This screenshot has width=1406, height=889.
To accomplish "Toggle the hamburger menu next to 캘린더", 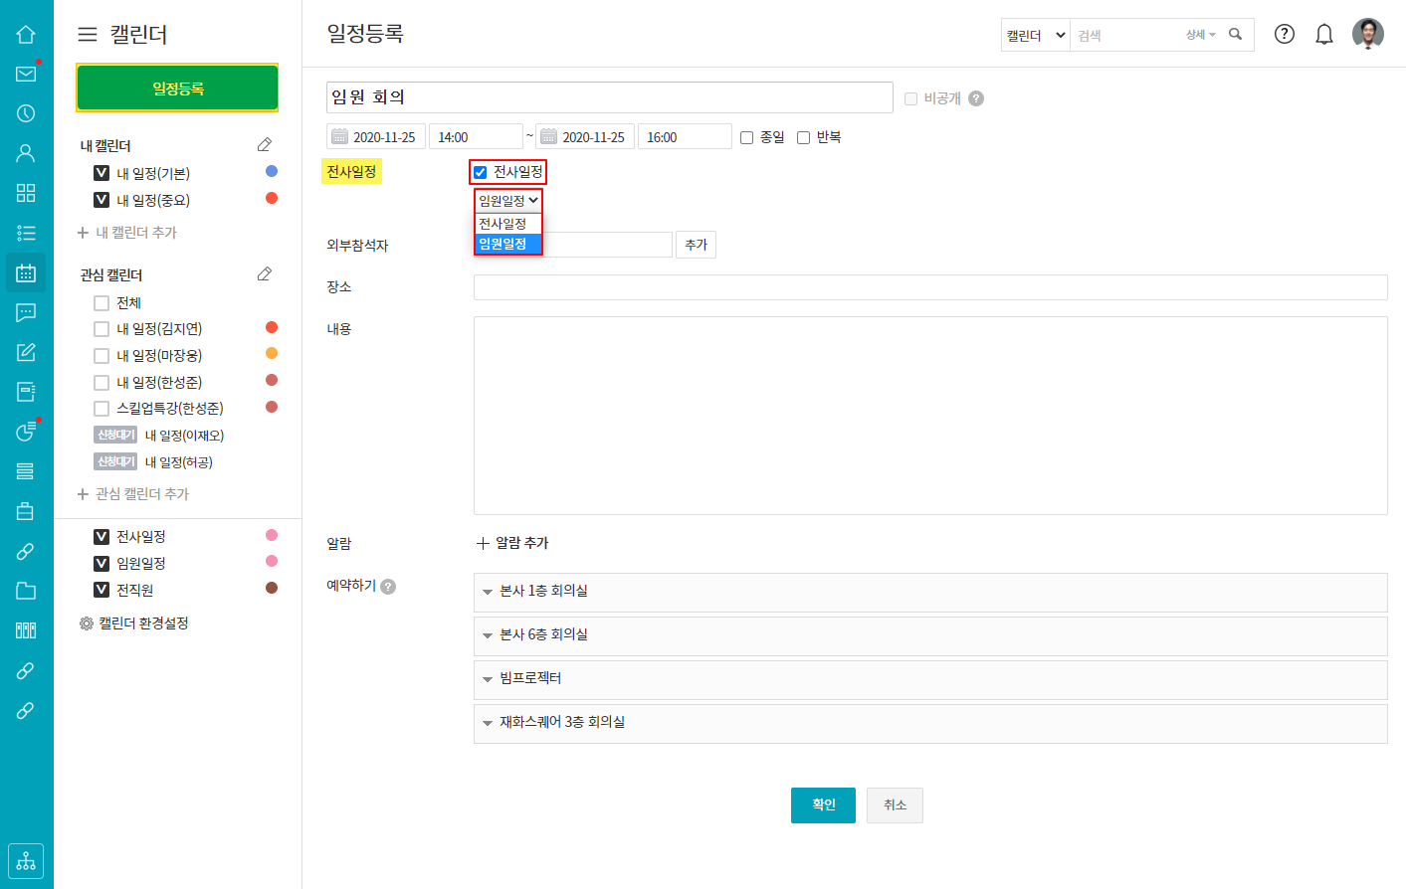I will coord(88,35).
